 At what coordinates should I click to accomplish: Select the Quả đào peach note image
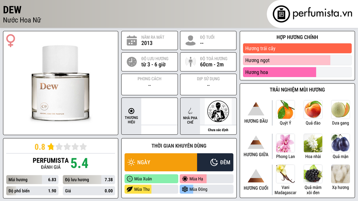coord(313,110)
